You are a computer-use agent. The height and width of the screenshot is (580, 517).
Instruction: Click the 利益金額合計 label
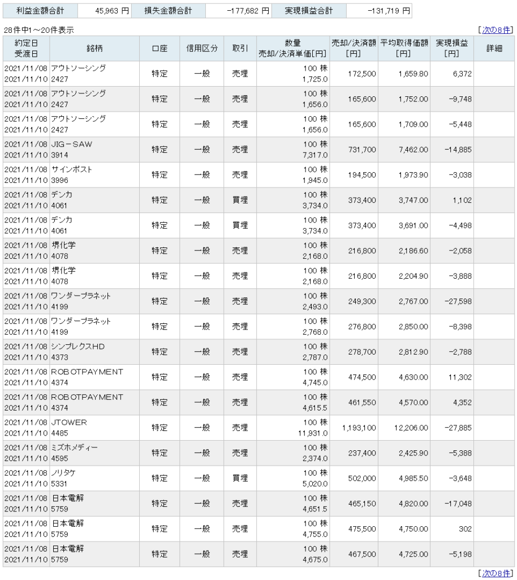click(40, 11)
